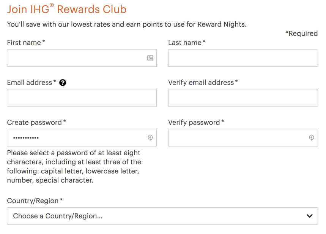Focus the First name text field

[82, 58]
